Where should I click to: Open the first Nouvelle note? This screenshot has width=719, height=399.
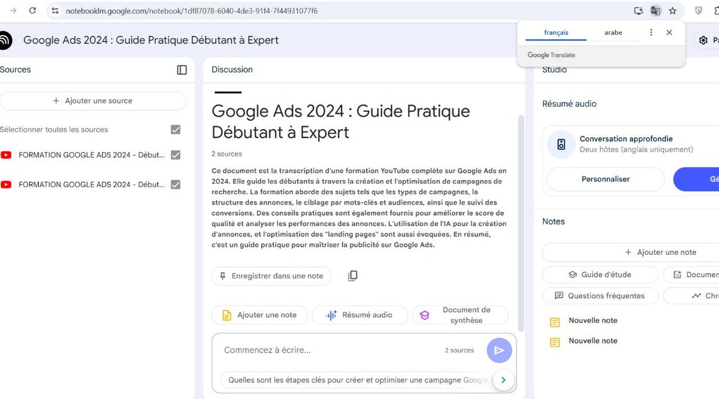593,321
